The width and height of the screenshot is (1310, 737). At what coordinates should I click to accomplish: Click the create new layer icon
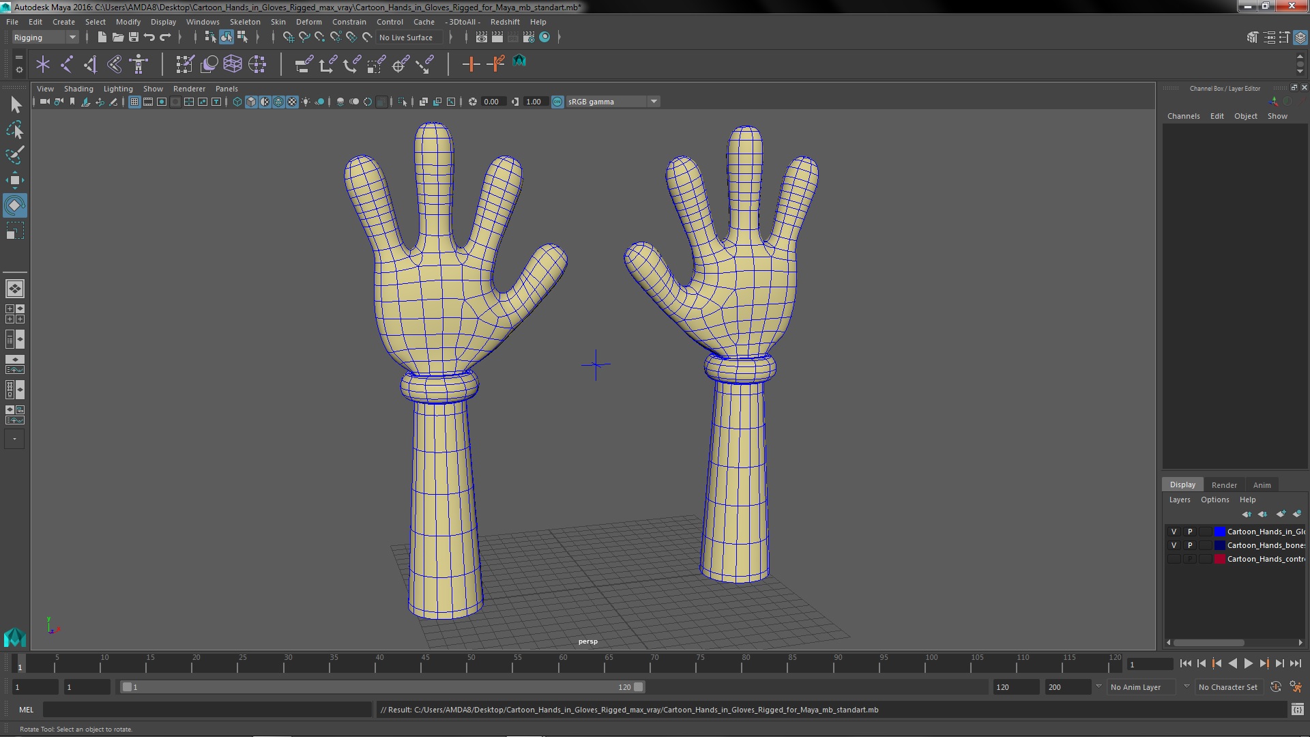pos(1281,514)
